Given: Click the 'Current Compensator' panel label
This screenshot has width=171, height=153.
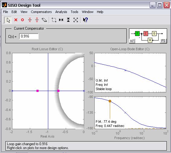Looking at the screenshot, I should point(29,28).
